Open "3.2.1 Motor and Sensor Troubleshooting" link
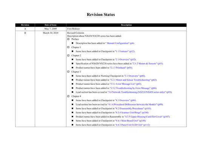This screenshot has height=143, width=202. click(x=133, y=80)
